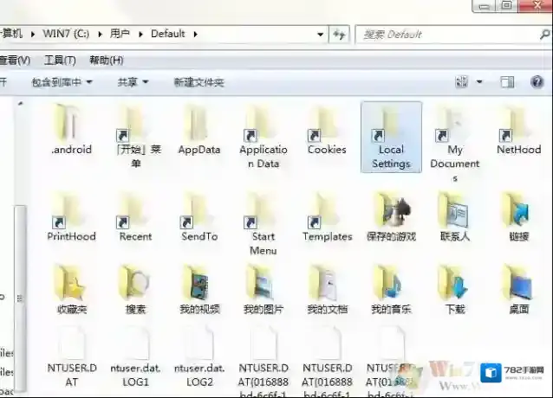Open the 工具(T) menu
Image resolution: width=553 pixels, height=398 pixels.
(x=60, y=61)
